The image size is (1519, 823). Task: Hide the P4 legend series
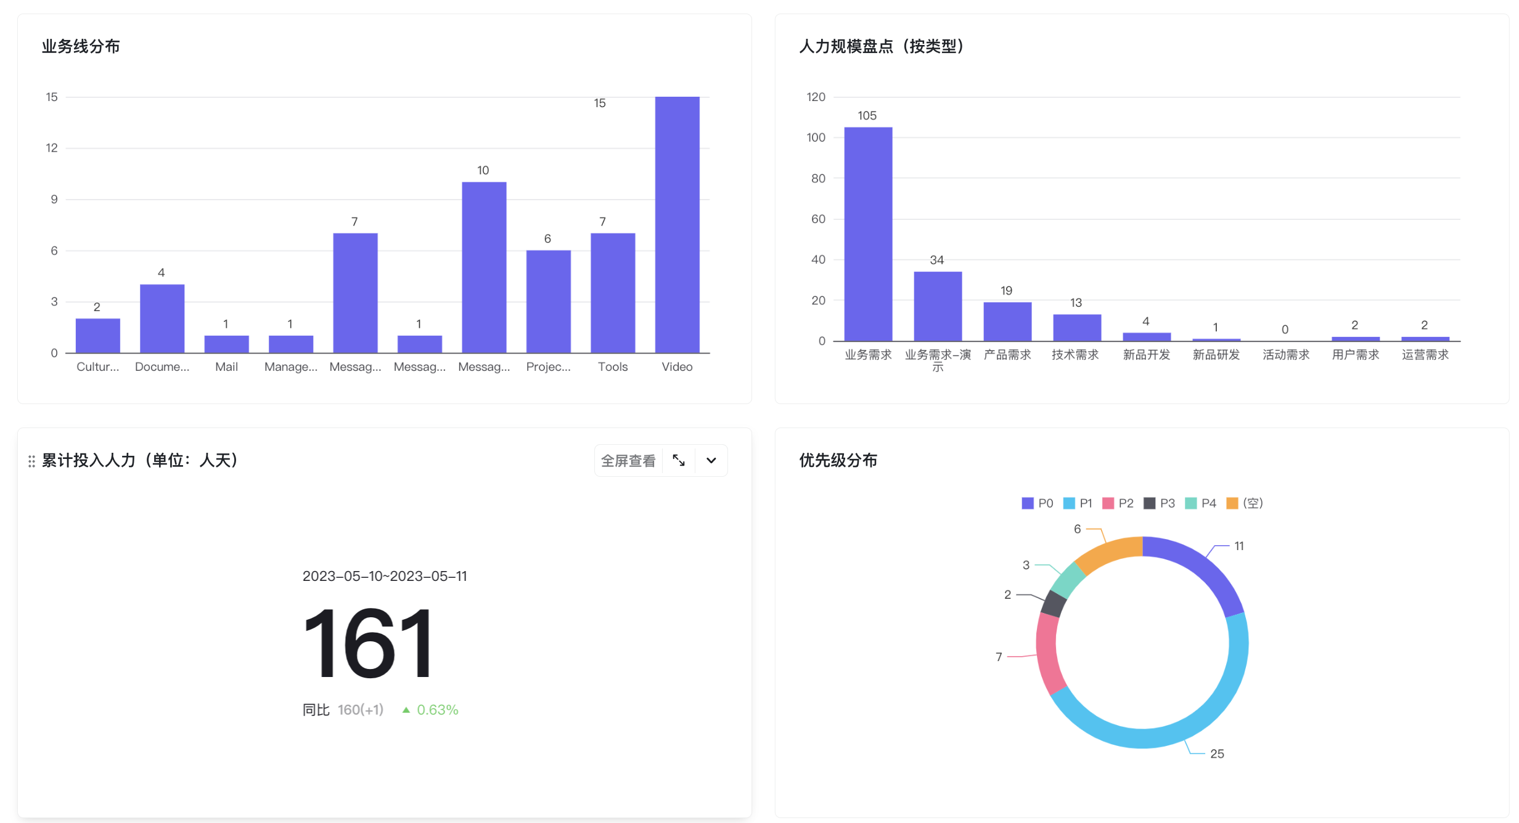click(x=1201, y=503)
